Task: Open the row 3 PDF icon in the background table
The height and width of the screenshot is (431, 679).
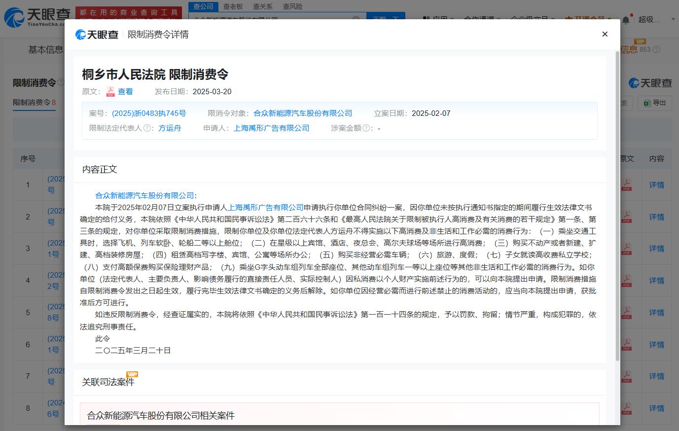Action: (626, 249)
